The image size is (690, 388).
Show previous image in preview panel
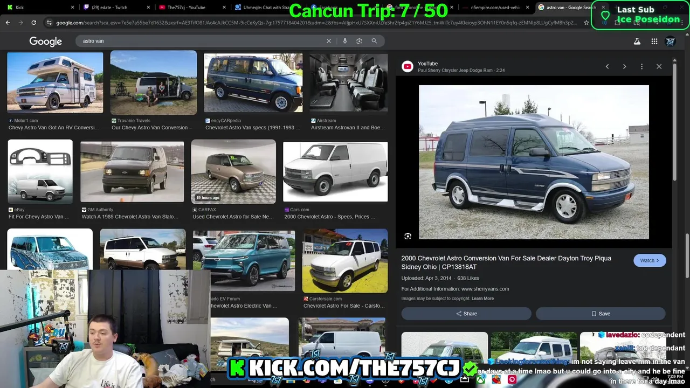(x=607, y=66)
